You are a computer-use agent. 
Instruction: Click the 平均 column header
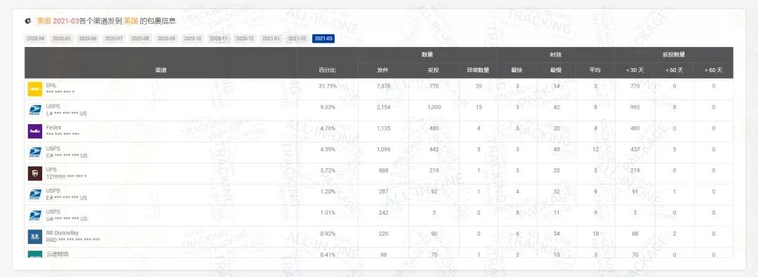(x=594, y=70)
